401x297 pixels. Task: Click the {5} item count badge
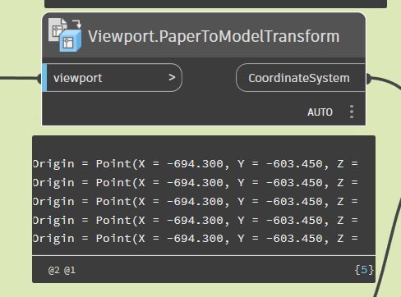(x=364, y=270)
